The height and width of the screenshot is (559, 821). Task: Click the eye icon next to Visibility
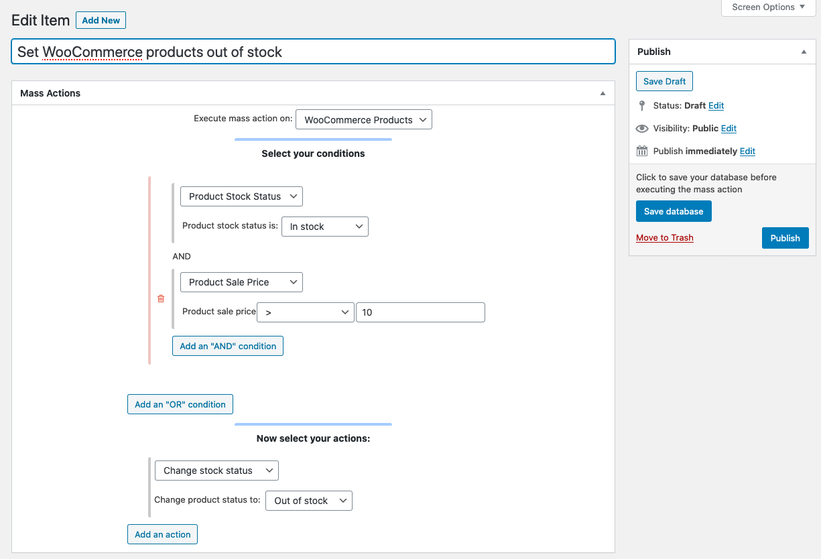pyautogui.click(x=642, y=129)
